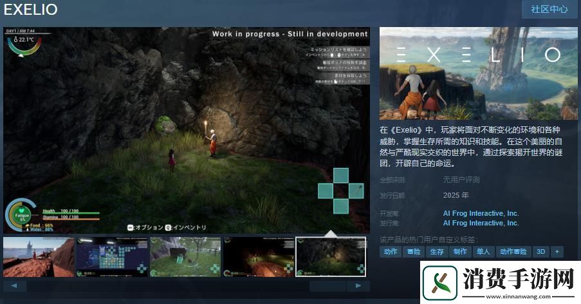581x304 pixels.
Task: Click the EXELIO capsule header image
Action: tap(478, 73)
